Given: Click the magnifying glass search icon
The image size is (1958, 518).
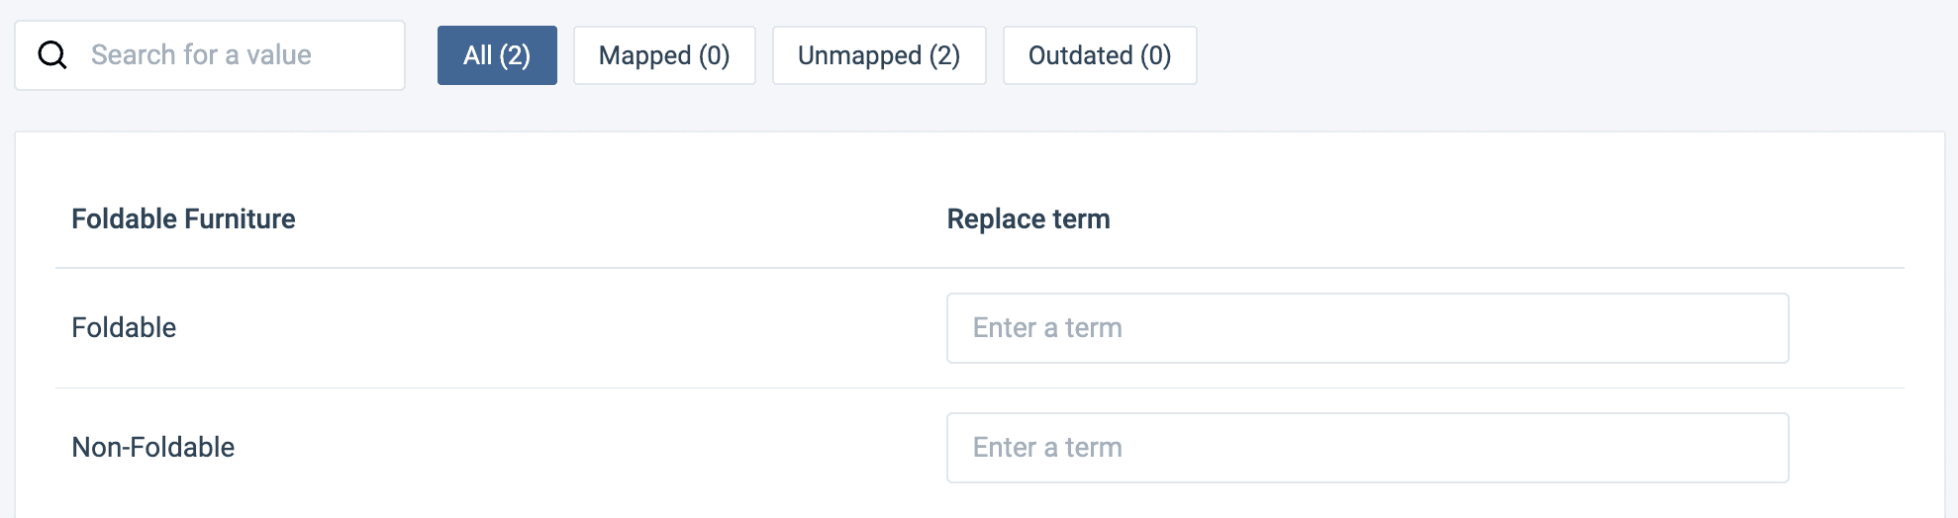Looking at the screenshot, I should (52, 55).
